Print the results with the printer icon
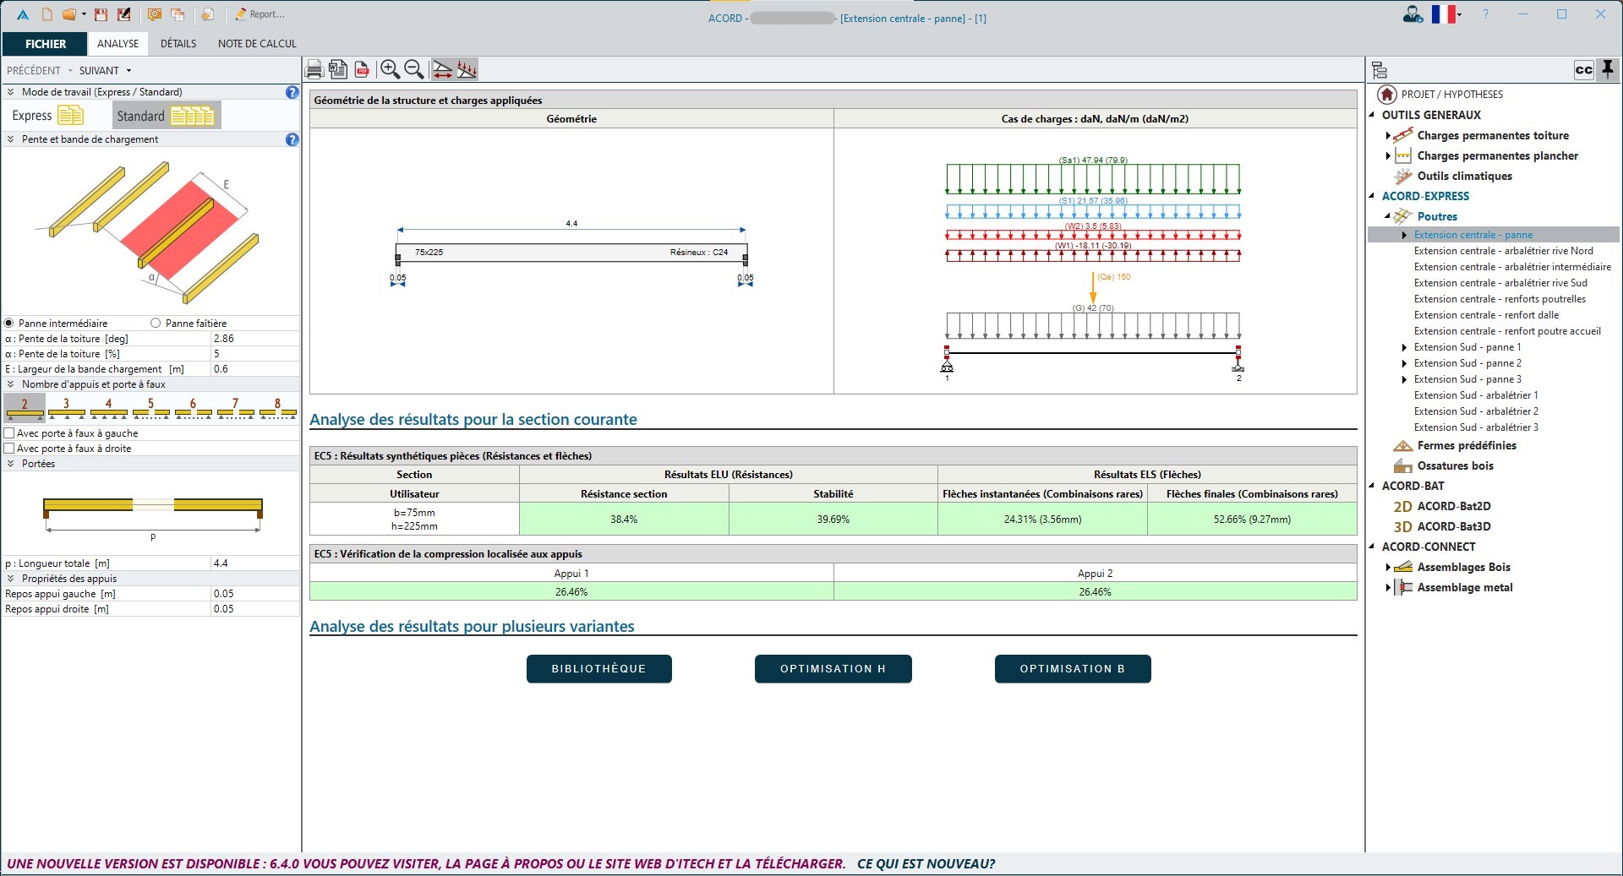The width and height of the screenshot is (1623, 876). pyautogui.click(x=314, y=69)
